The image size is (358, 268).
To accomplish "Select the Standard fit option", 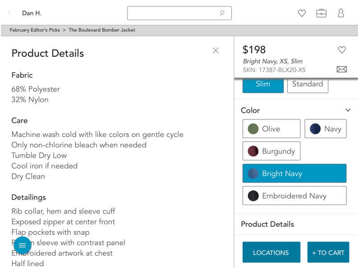I will pos(308,85).
